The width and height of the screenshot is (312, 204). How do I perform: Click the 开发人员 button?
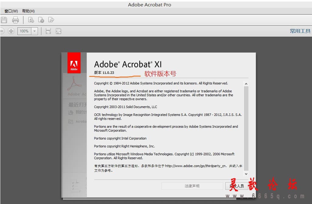tap(237, 186)
